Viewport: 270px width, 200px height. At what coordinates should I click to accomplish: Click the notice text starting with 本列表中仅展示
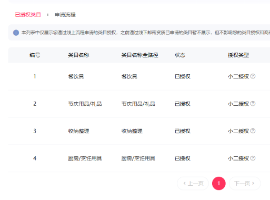click(146, 33)
